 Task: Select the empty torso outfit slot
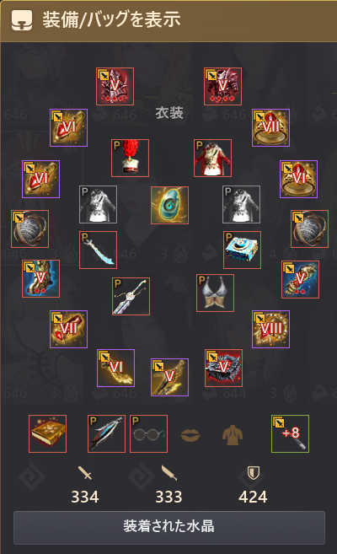point(233,435)
